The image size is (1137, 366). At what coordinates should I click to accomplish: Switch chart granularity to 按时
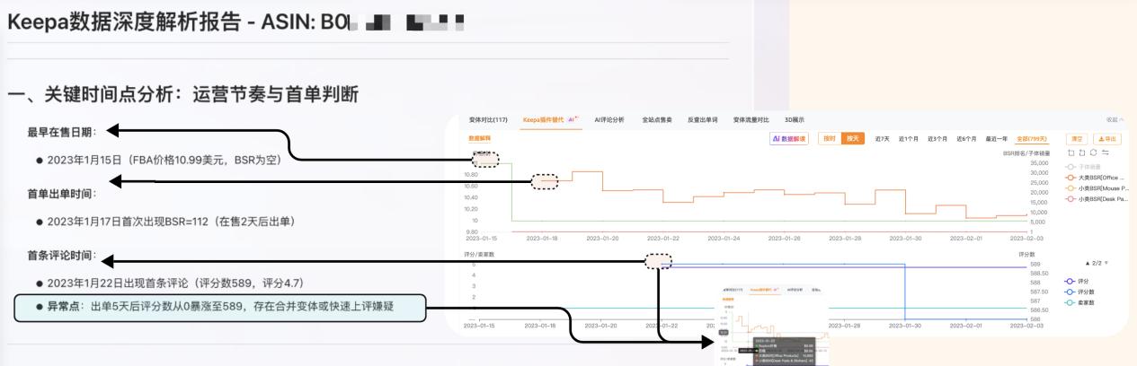click(829, 138)
